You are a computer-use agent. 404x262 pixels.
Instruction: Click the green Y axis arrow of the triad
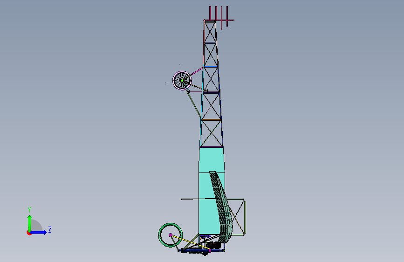coord(30,223)
